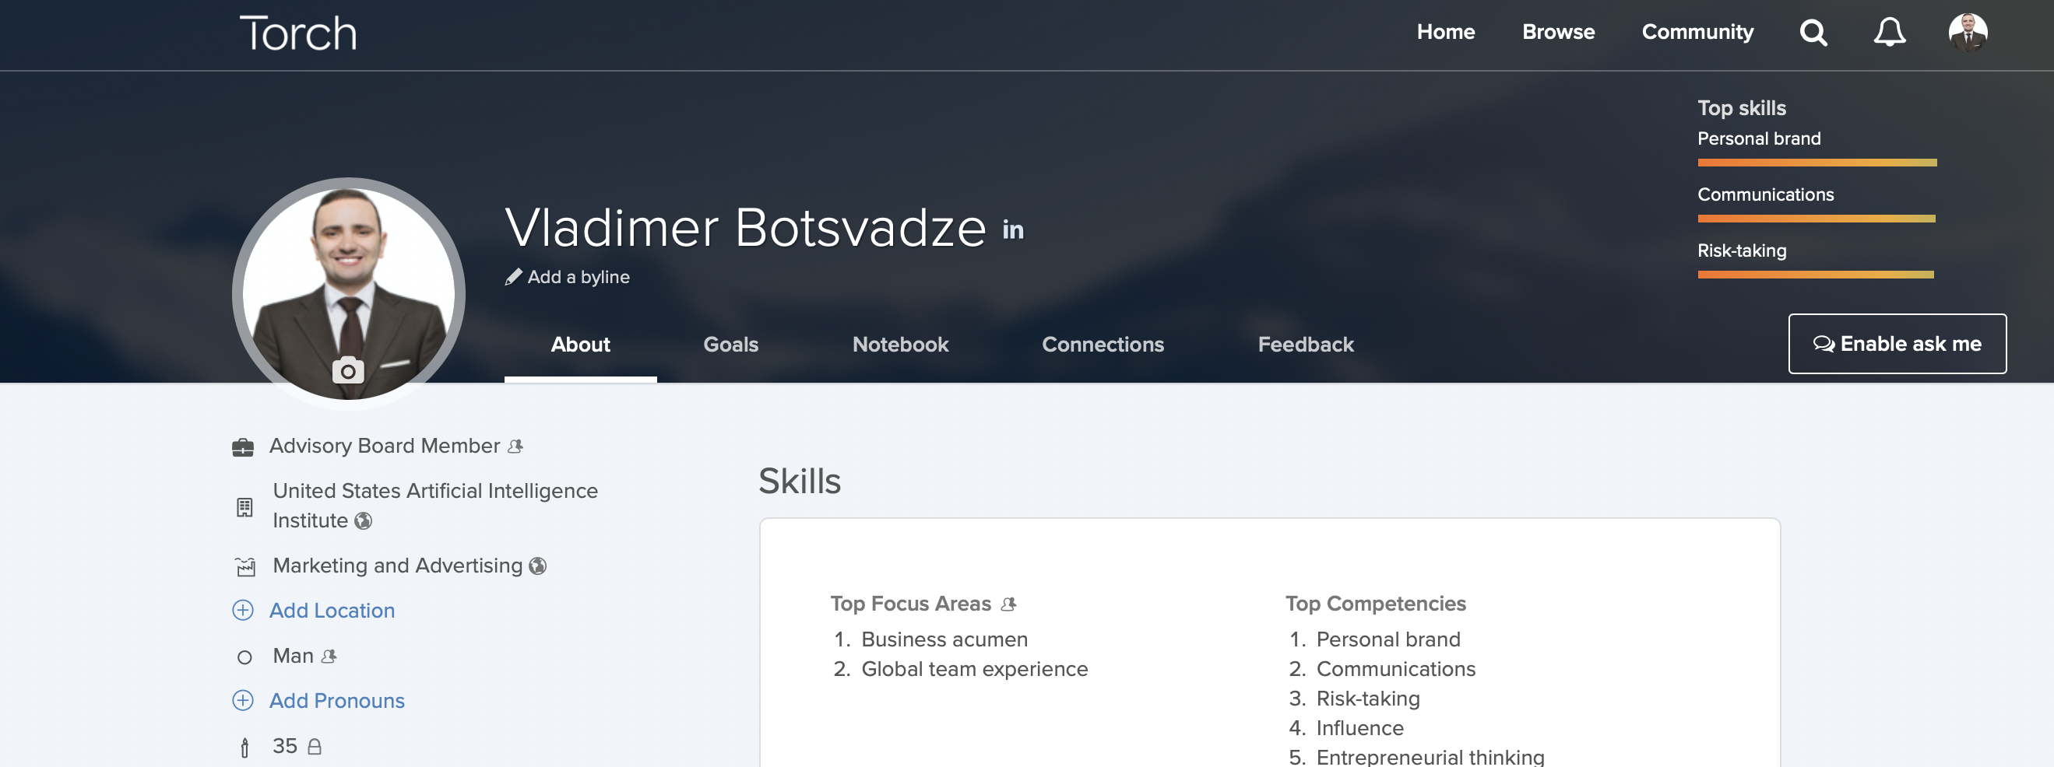
Task: Select the About tab
Action: pyautogui.click(x=579, y=345)
